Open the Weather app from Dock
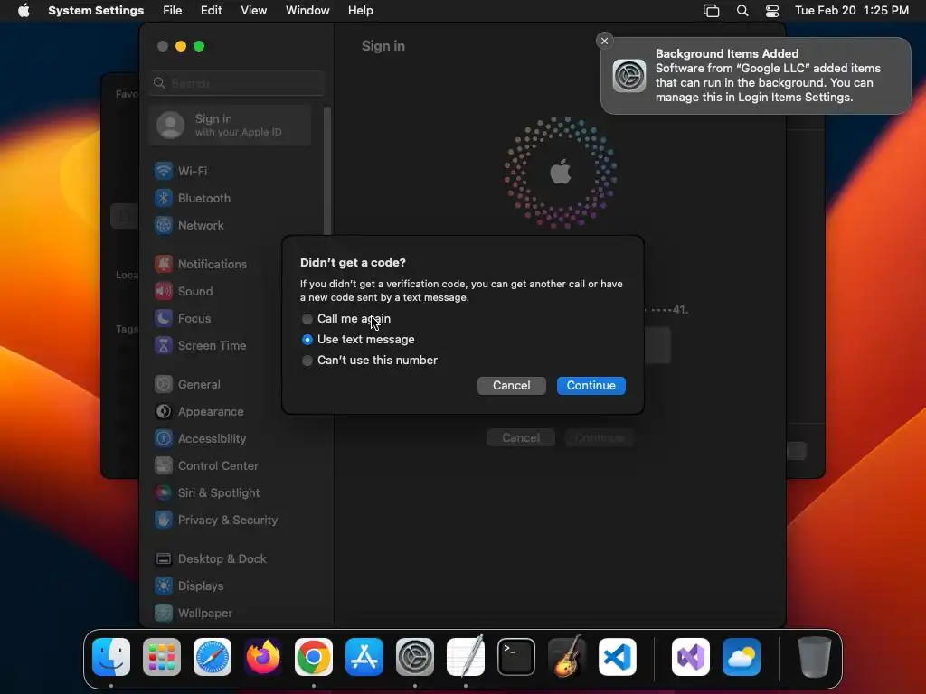The image size is (926, 694). tap(742, 657)
